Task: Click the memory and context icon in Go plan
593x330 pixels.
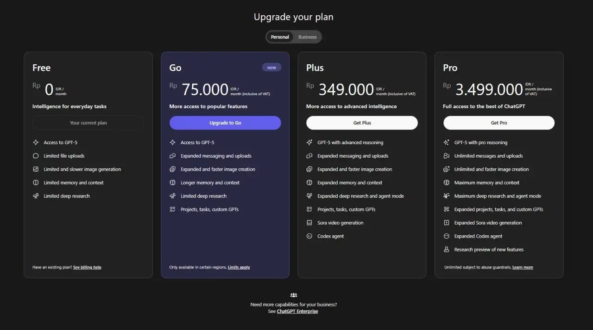Action: click(172, 183)
